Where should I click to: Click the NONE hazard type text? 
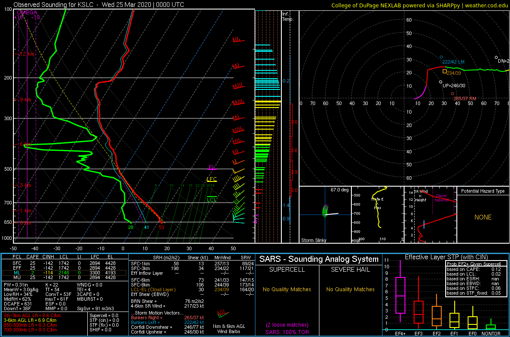click(x=483, y=217)
